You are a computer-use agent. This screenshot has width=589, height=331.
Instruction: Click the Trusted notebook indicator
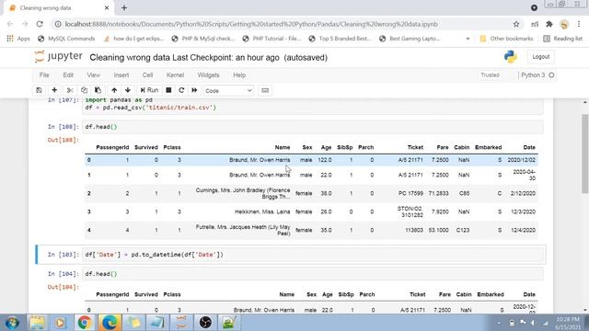click(x=490, y=75)
